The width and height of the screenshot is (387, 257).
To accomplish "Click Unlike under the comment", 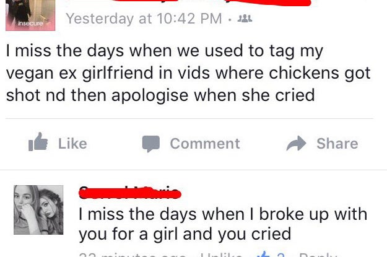I will 221,255.
